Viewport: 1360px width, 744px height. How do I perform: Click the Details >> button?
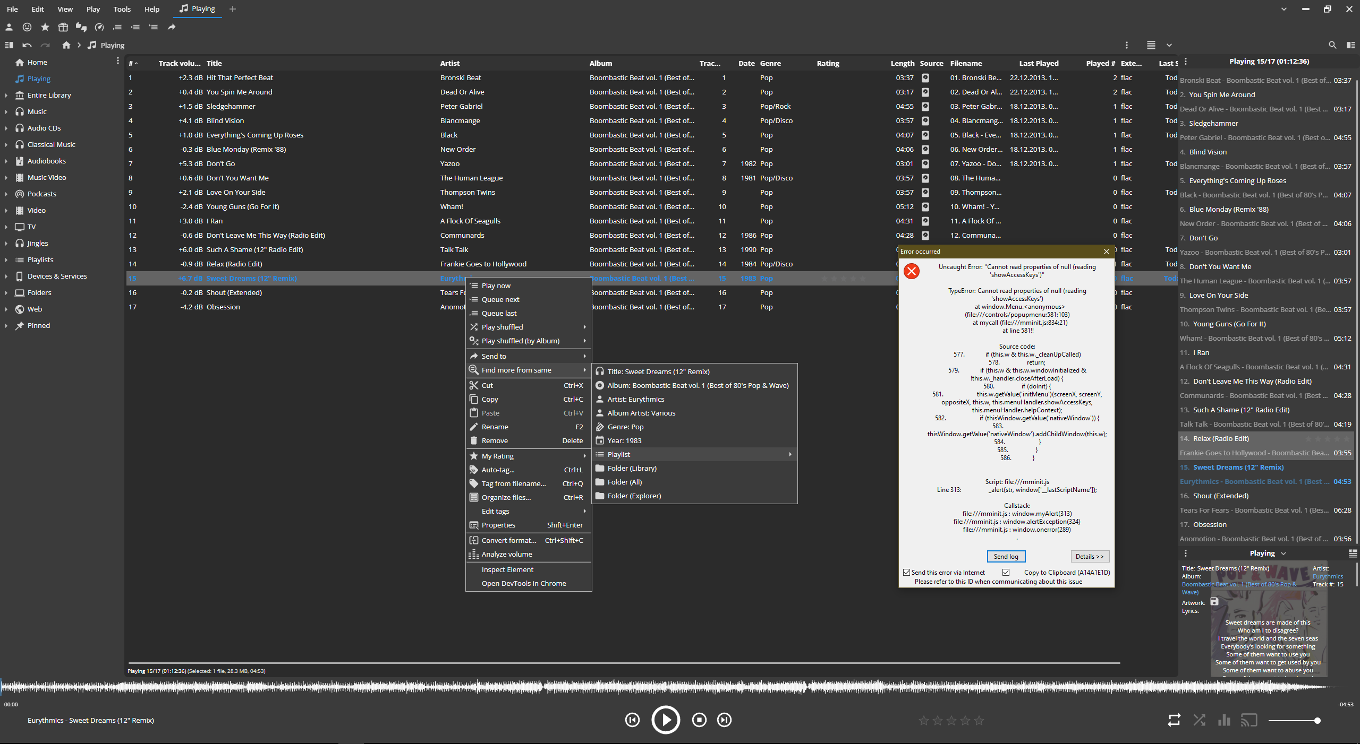[1090, 557]
